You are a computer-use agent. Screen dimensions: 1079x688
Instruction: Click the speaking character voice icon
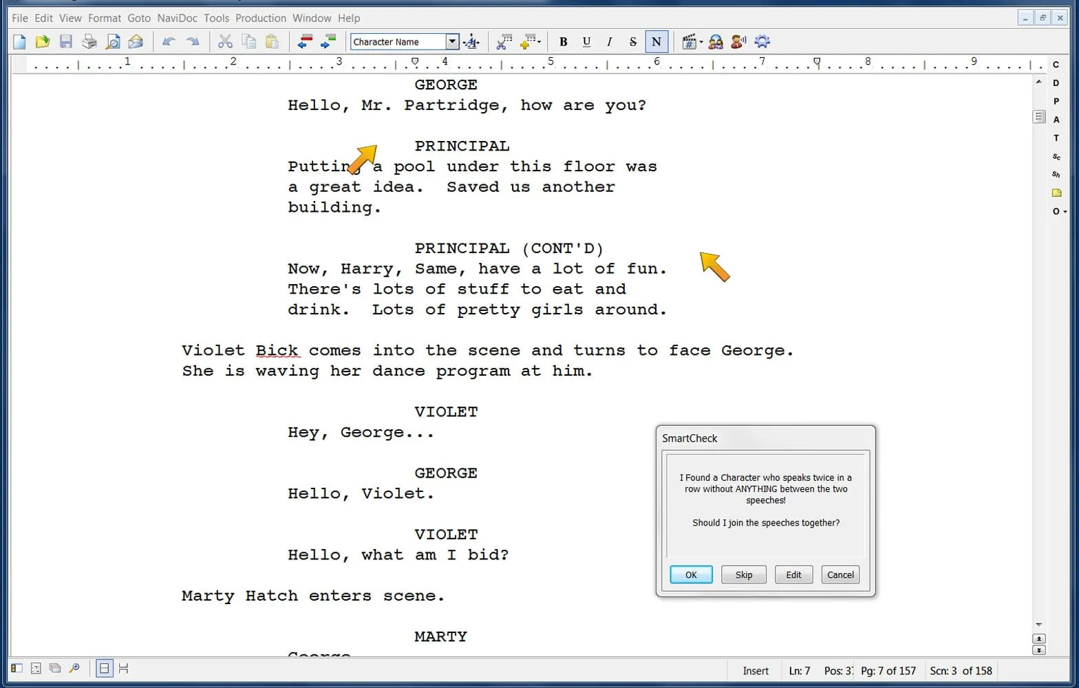738,42
